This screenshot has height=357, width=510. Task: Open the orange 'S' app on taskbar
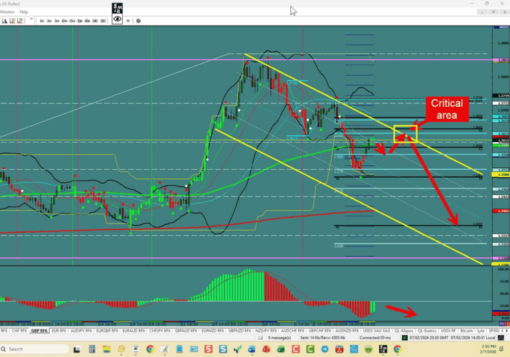click(208, 349)
